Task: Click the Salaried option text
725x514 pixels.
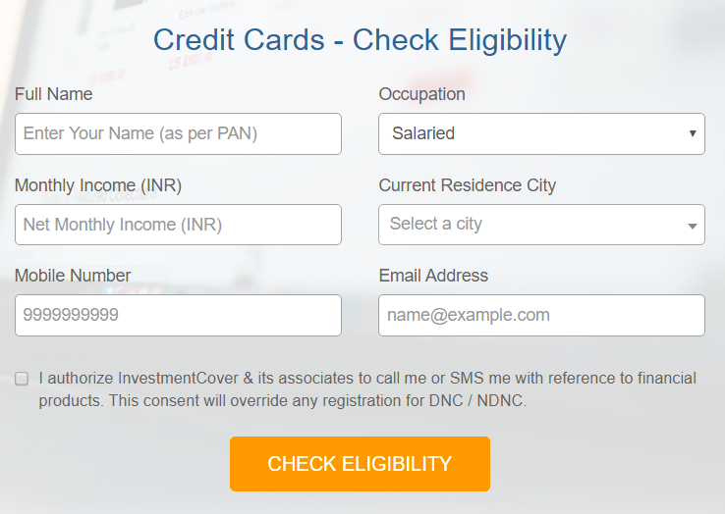Action: (x=423, y=133)
